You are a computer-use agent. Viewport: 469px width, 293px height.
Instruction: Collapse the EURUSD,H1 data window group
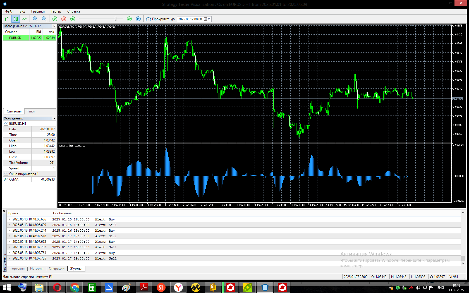[6, 123]
